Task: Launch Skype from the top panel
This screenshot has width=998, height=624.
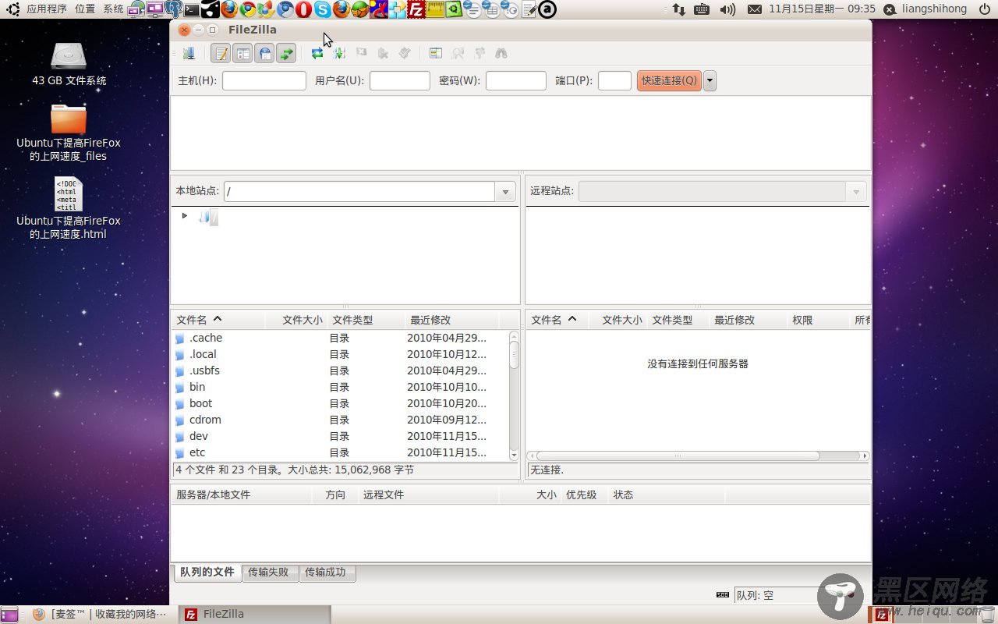Action: [323, 9]
